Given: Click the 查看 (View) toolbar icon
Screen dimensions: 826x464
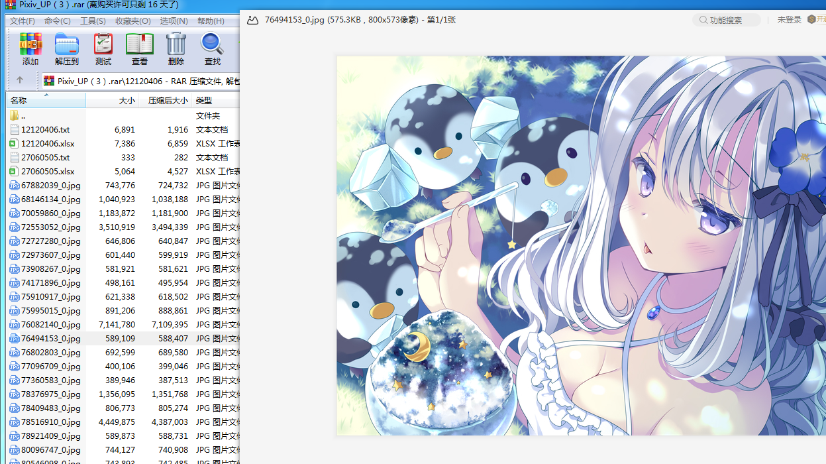Looking at the screenshot, I should [140, 44].
